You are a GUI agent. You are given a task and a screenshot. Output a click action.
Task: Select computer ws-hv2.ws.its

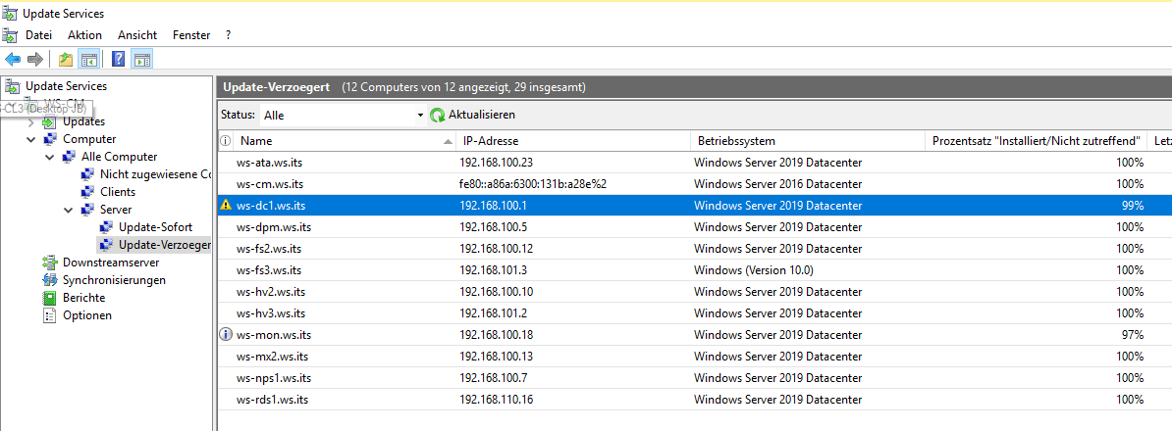tap(271, 292)
